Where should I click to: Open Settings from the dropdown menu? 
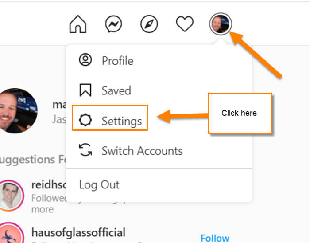(110, 118)
